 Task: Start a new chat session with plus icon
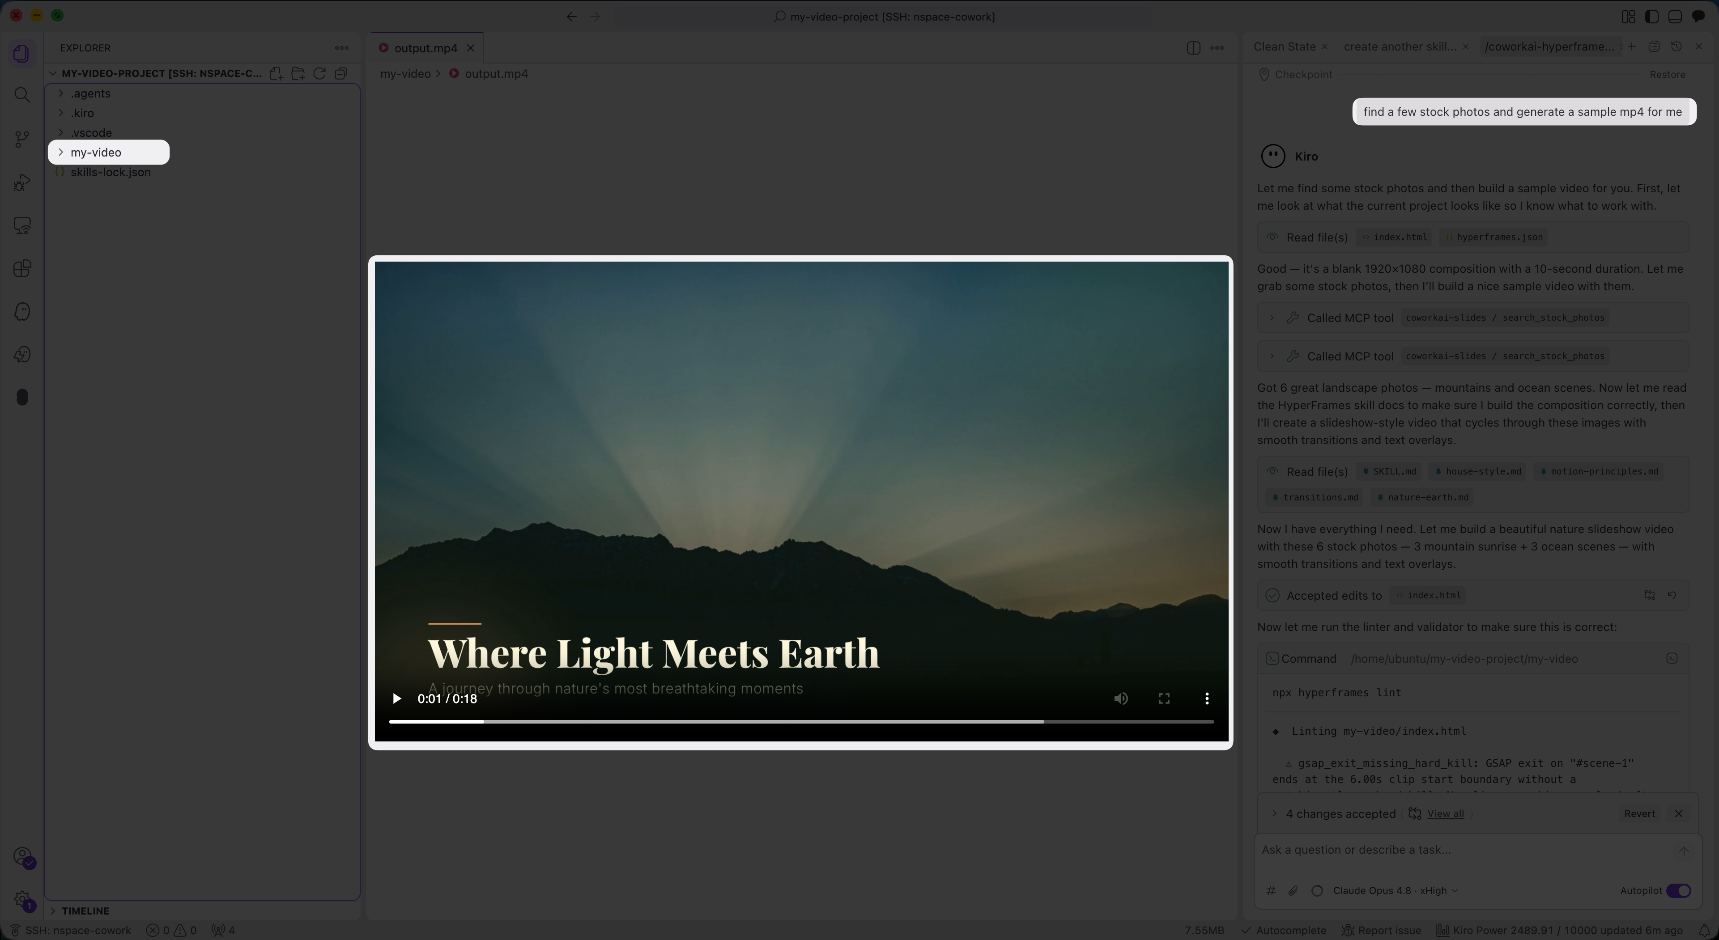click(1632, 47)
